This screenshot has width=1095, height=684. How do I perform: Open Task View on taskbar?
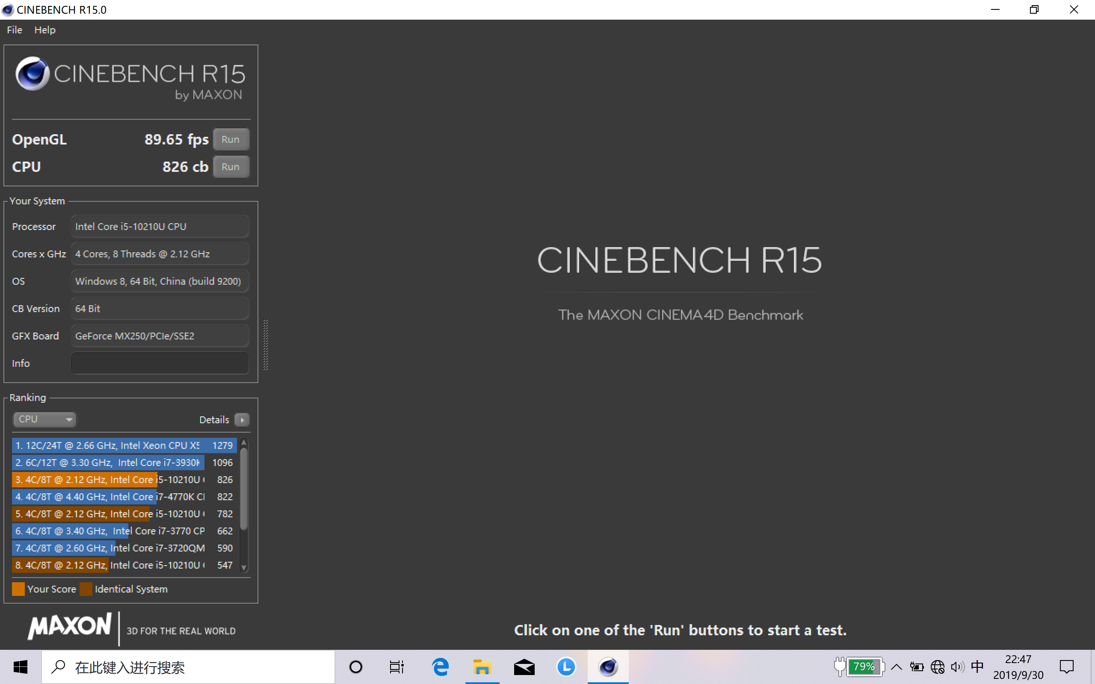tap(397, 667)
